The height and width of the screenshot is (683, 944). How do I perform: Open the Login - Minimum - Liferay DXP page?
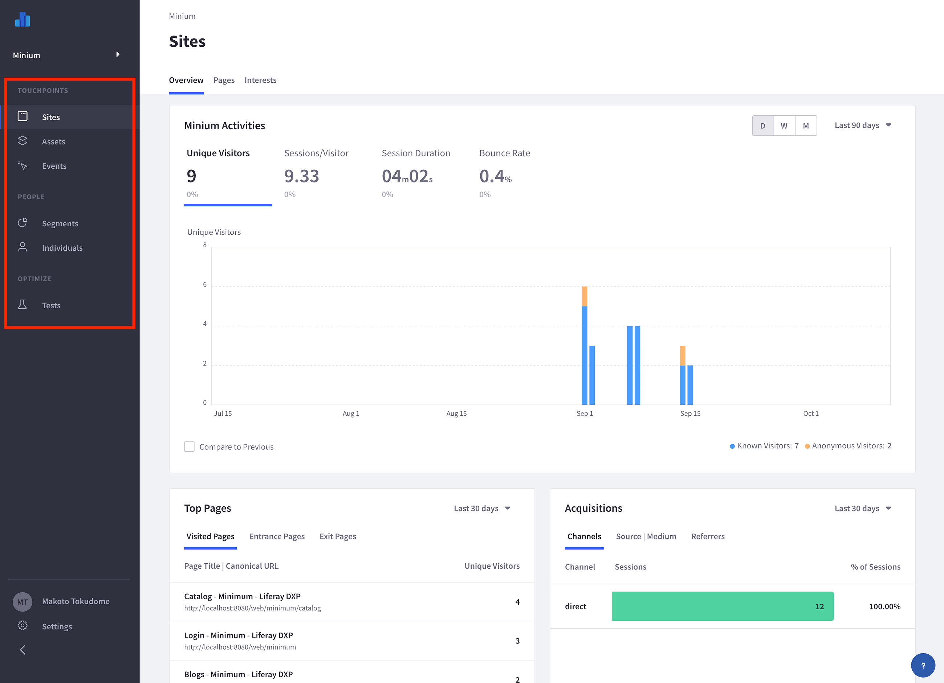point(239,635)
